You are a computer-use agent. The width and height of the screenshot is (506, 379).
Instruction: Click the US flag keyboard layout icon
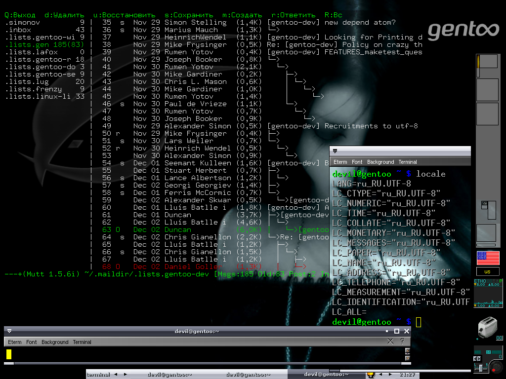(488, 258)
